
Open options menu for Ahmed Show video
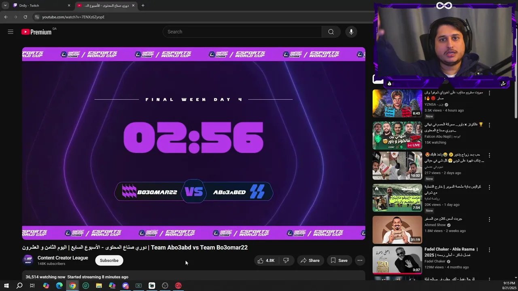point(489,219)
